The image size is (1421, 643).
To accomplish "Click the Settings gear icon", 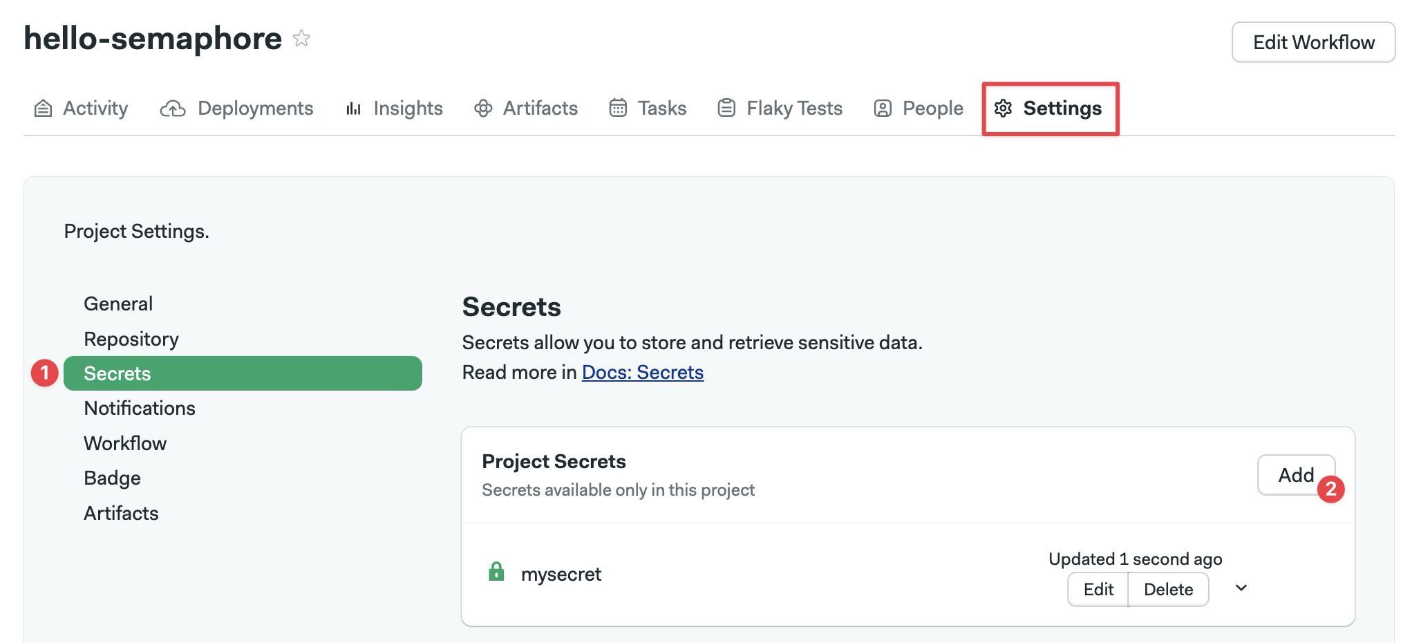I will 1003,109.
